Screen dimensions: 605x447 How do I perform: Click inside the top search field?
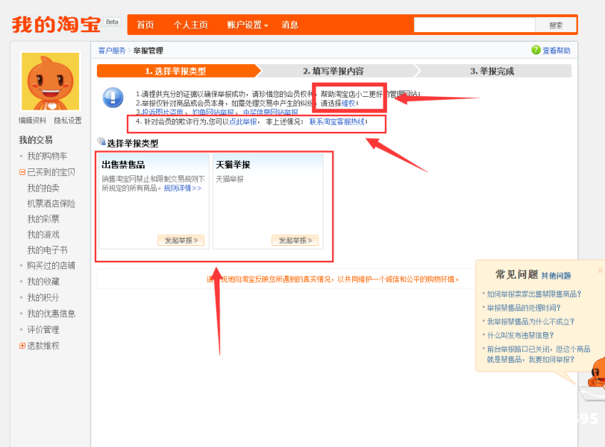click(474, 25)
